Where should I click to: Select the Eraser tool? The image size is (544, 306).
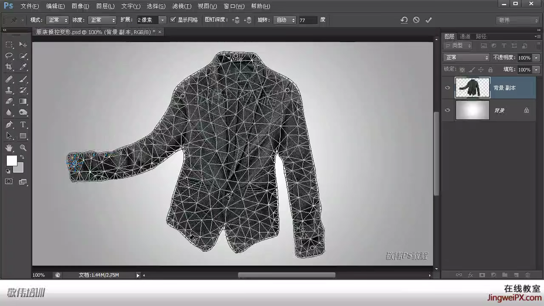pyautogui.click(x=9, y=101)
